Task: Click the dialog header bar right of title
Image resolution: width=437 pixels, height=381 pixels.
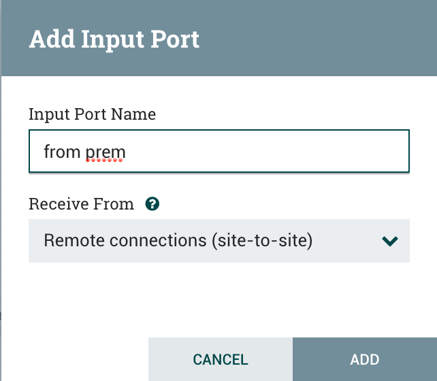Action: tap(320, 39)
